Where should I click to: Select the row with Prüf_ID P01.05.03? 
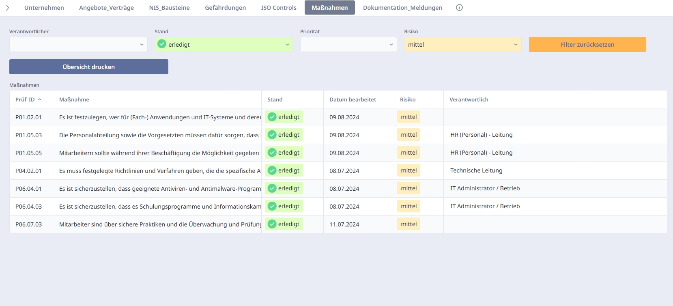click(28, 135)
